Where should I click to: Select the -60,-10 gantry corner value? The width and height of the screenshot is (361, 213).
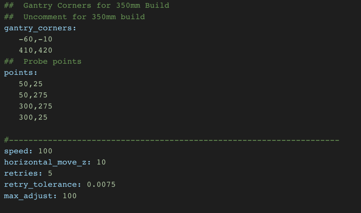pos(36,39)
